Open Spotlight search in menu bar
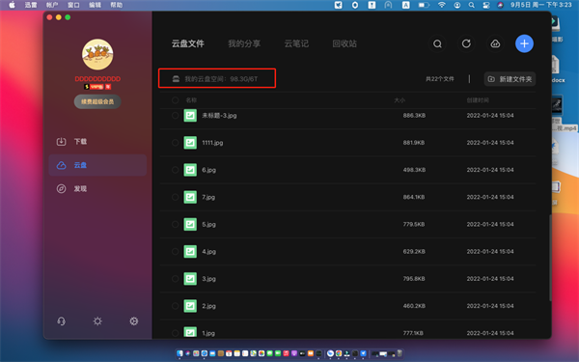 [472, 5]
